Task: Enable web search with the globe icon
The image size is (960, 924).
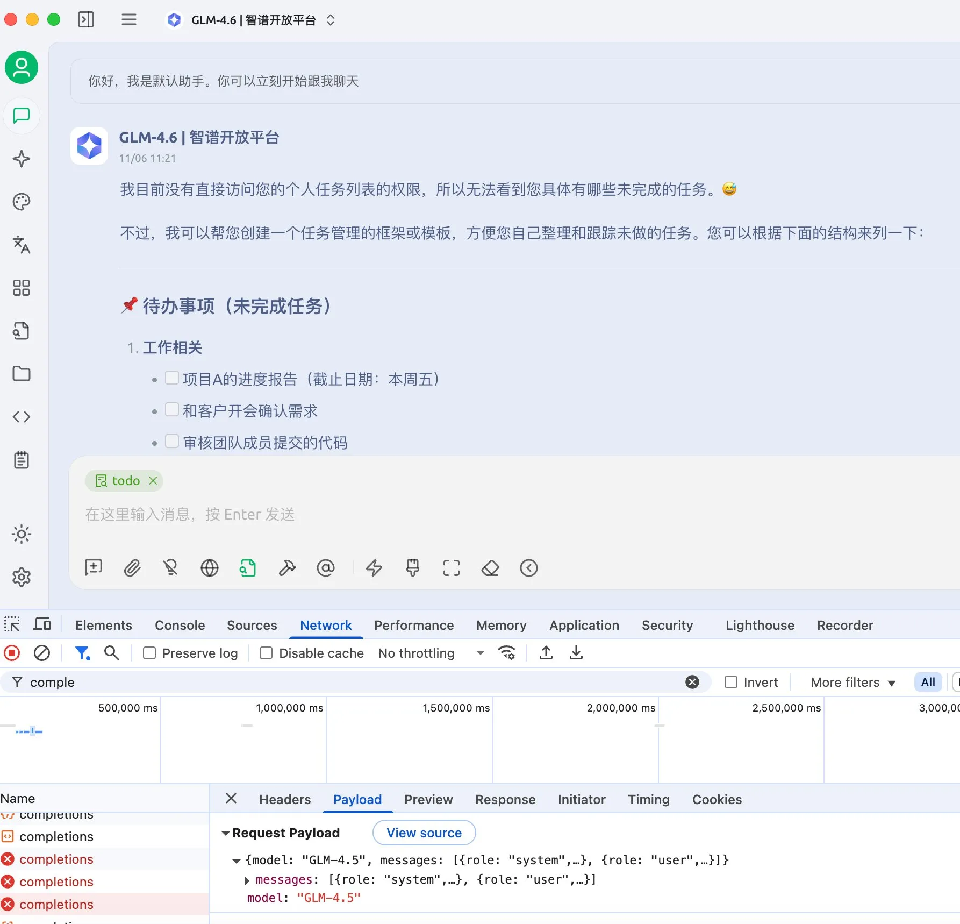Action: tap(209, 568)
